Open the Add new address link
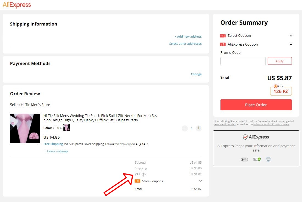 pyautogui.click(x=188, y=36)
